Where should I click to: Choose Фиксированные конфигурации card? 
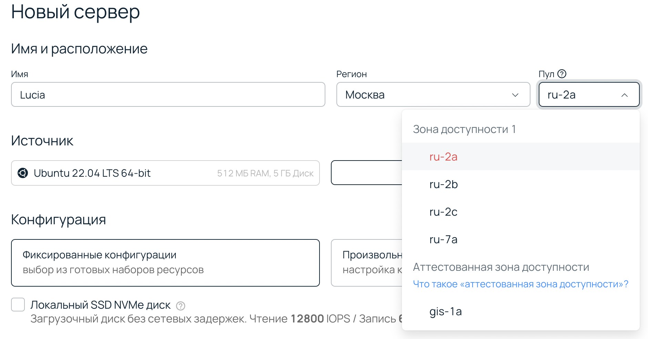[x=165, y=263]
